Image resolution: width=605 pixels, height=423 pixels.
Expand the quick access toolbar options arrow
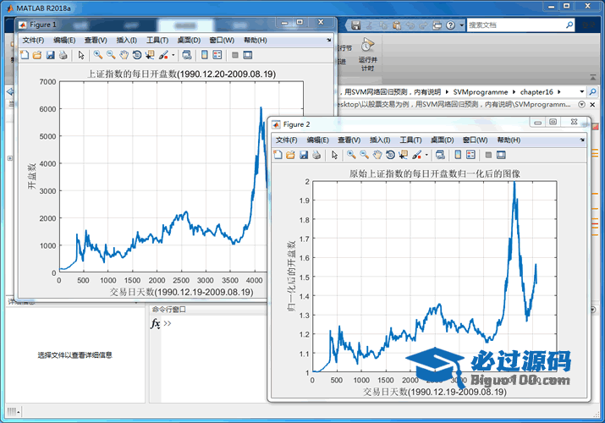tap(459, 25)
